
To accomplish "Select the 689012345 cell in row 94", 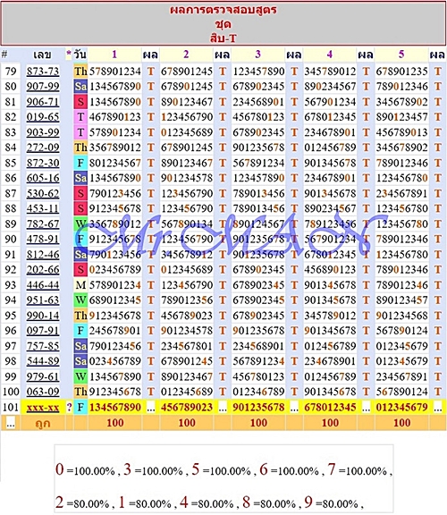I will [115, 300].
